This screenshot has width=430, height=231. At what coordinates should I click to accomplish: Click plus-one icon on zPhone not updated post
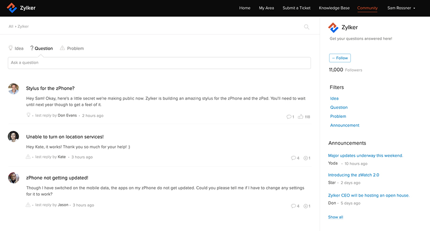coord(305,206)
